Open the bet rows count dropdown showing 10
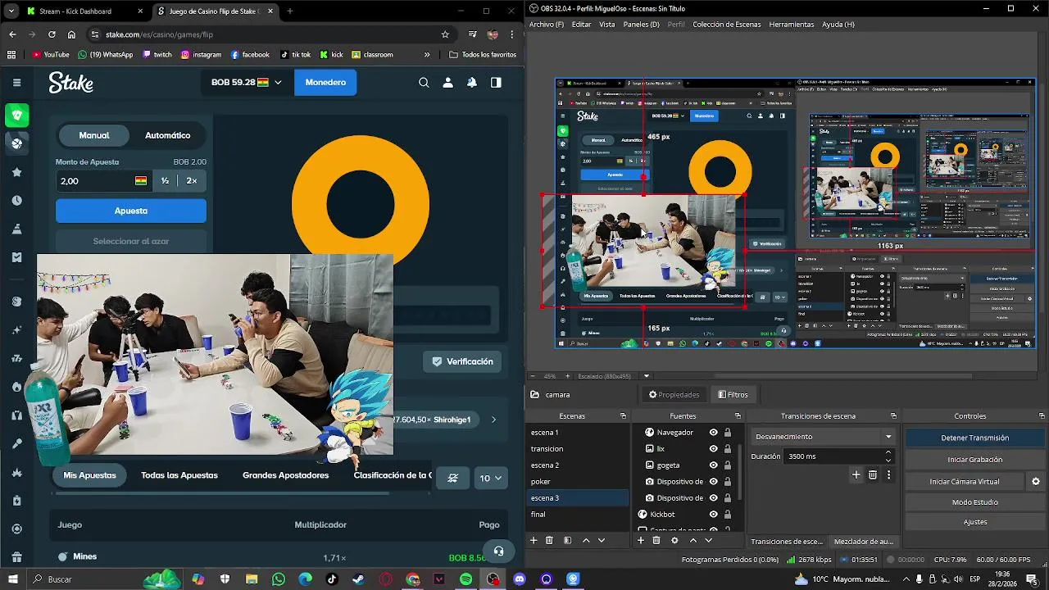1049x590 pixels. coord(492,479)
